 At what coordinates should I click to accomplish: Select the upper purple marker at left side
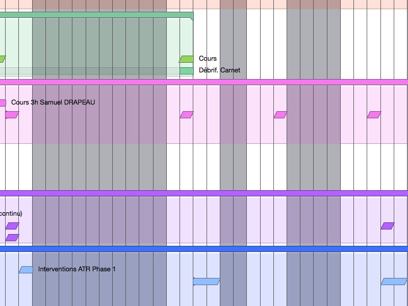tap(12, 226)
